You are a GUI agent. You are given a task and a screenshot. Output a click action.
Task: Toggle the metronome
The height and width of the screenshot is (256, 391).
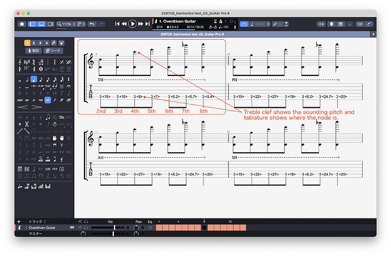click(x=220, y=21)
